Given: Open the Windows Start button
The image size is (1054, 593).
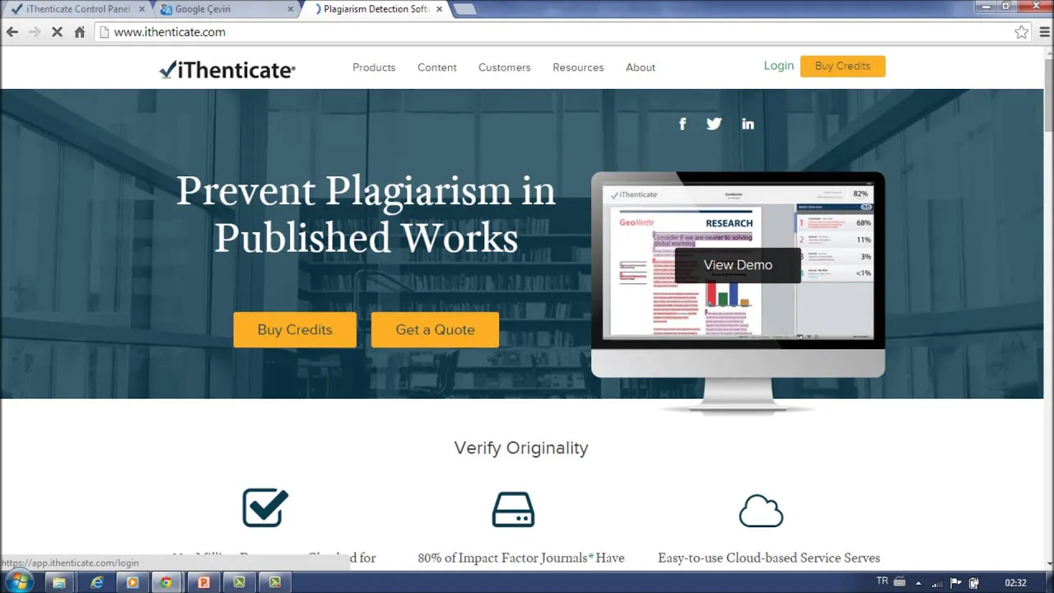Looking at the screenshot, I should 18,582.
